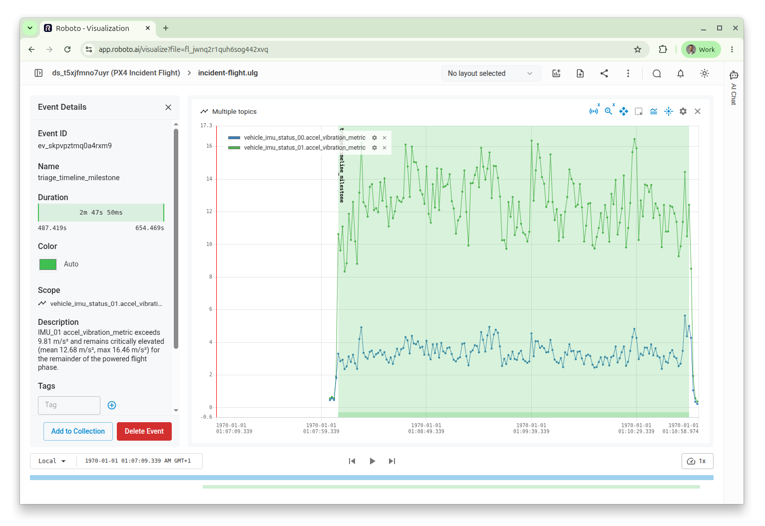Click the add panel chart icon
Image resolution: width=765 pixels, height=526 pixels.
pyautogui.click(x=556, y=73)
